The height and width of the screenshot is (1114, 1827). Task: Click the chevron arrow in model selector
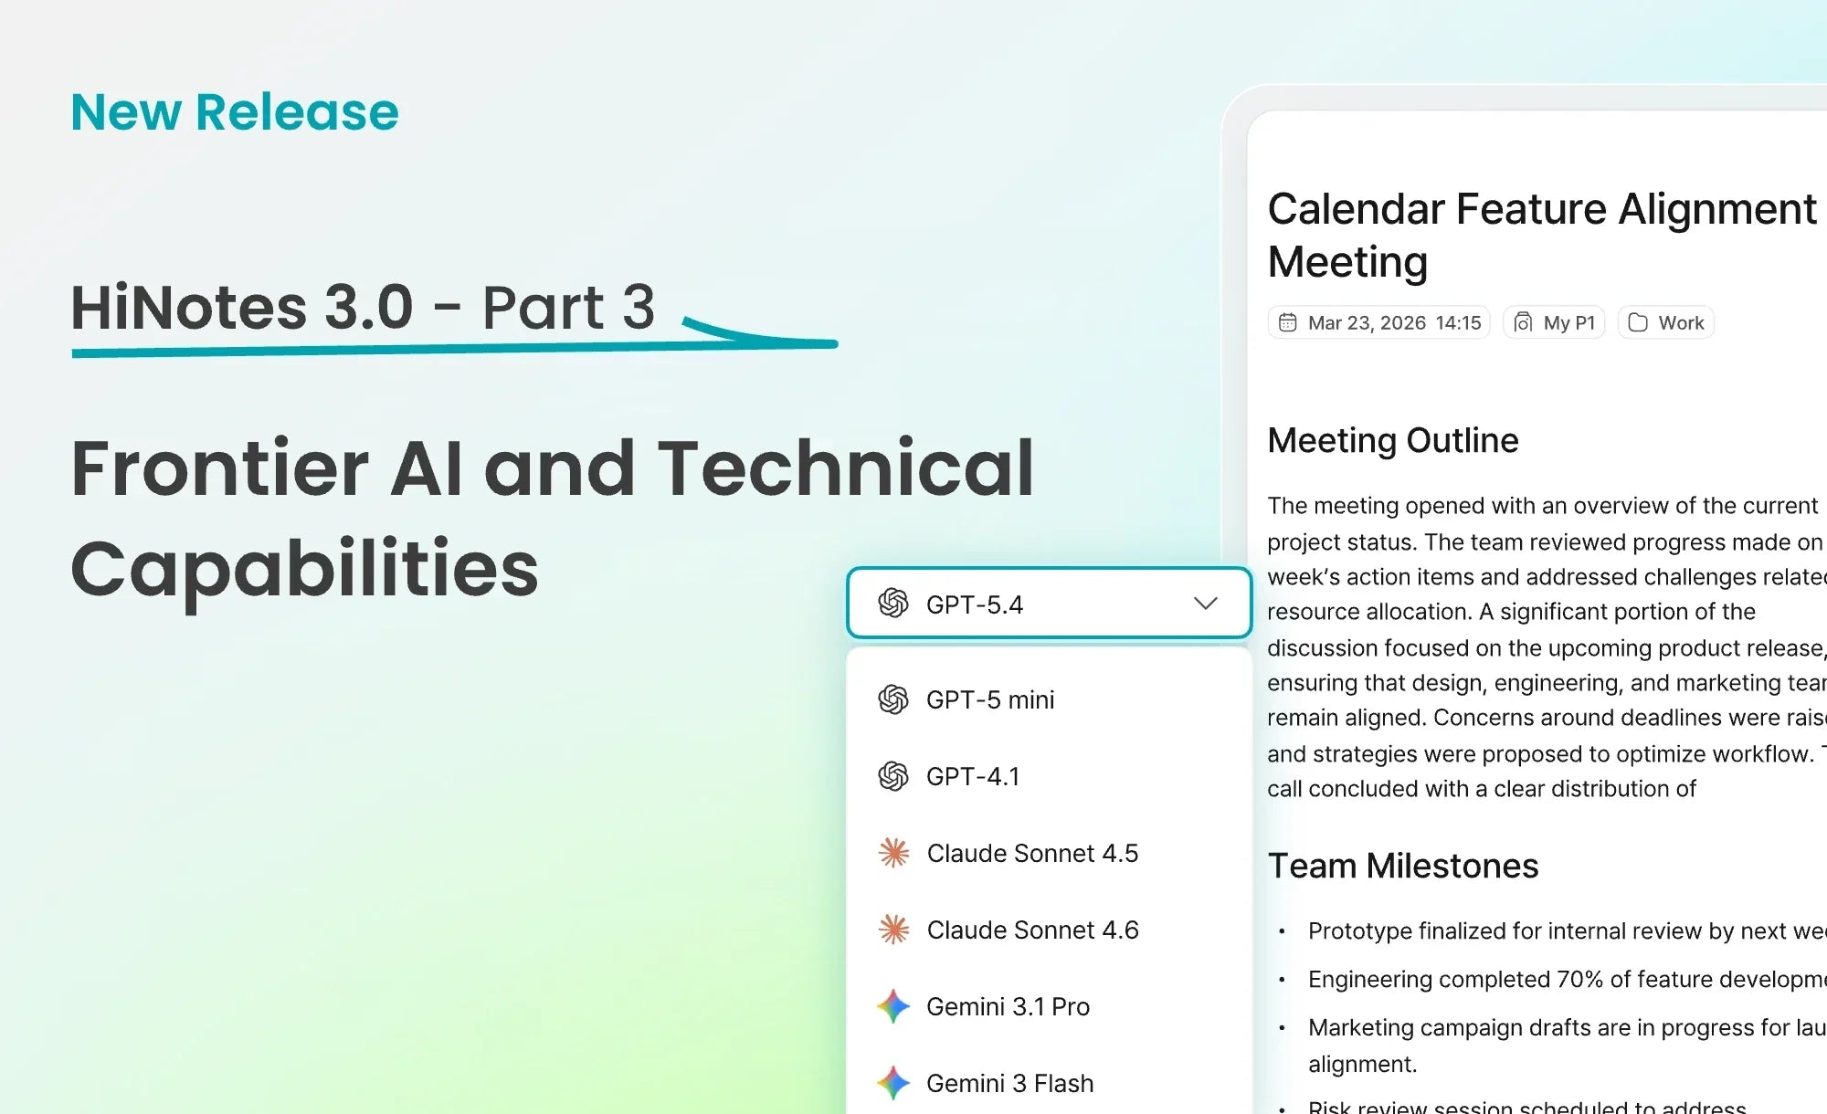click(1206, 604)
